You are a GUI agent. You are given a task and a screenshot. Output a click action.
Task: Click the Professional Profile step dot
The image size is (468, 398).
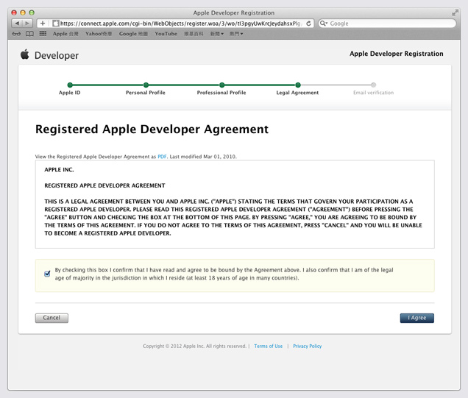tap(221, 85)
